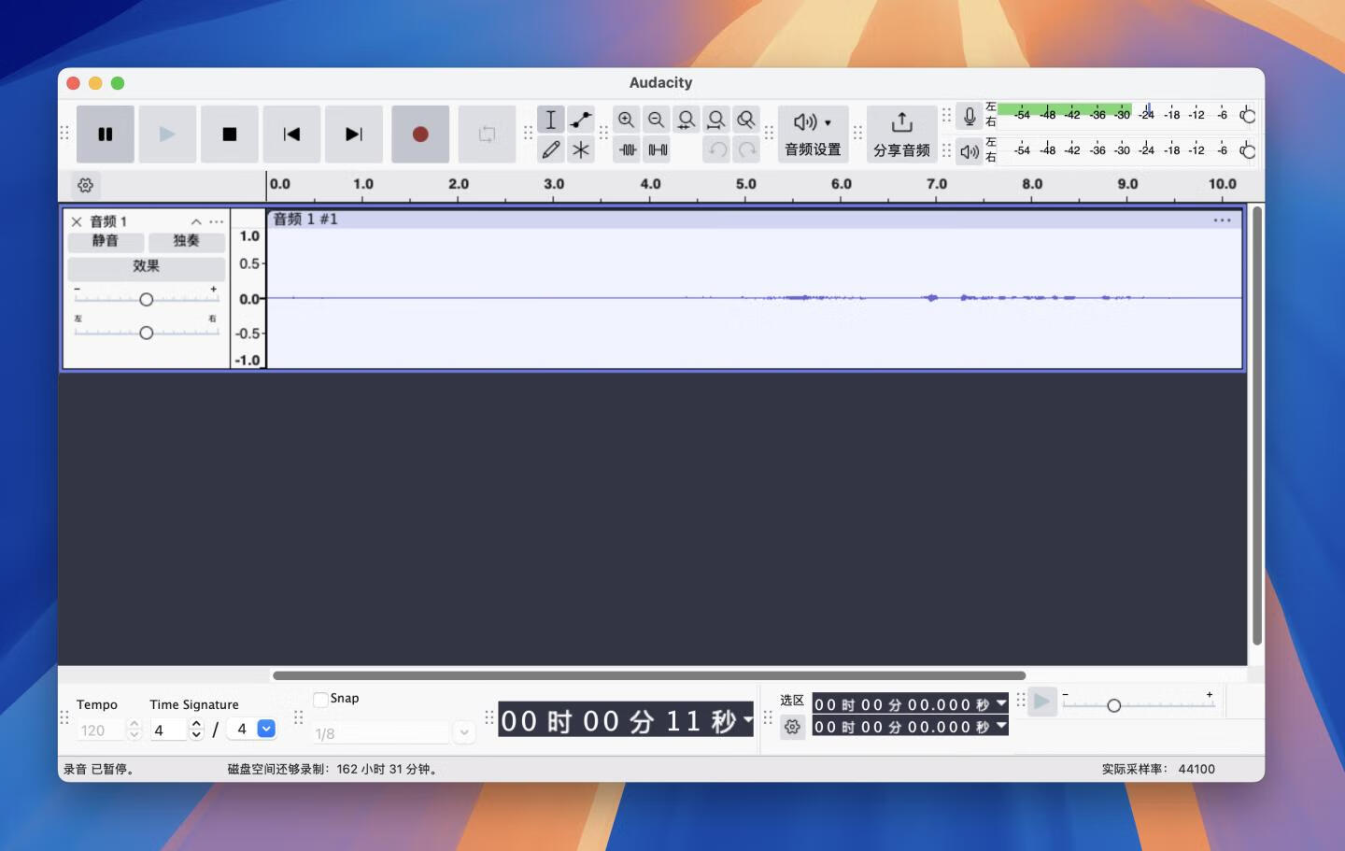Image resolution: width=1345 pixels, height=851 pixels.
Task: Click the time signature numerator stepper
Action: (x=196, y=730)
